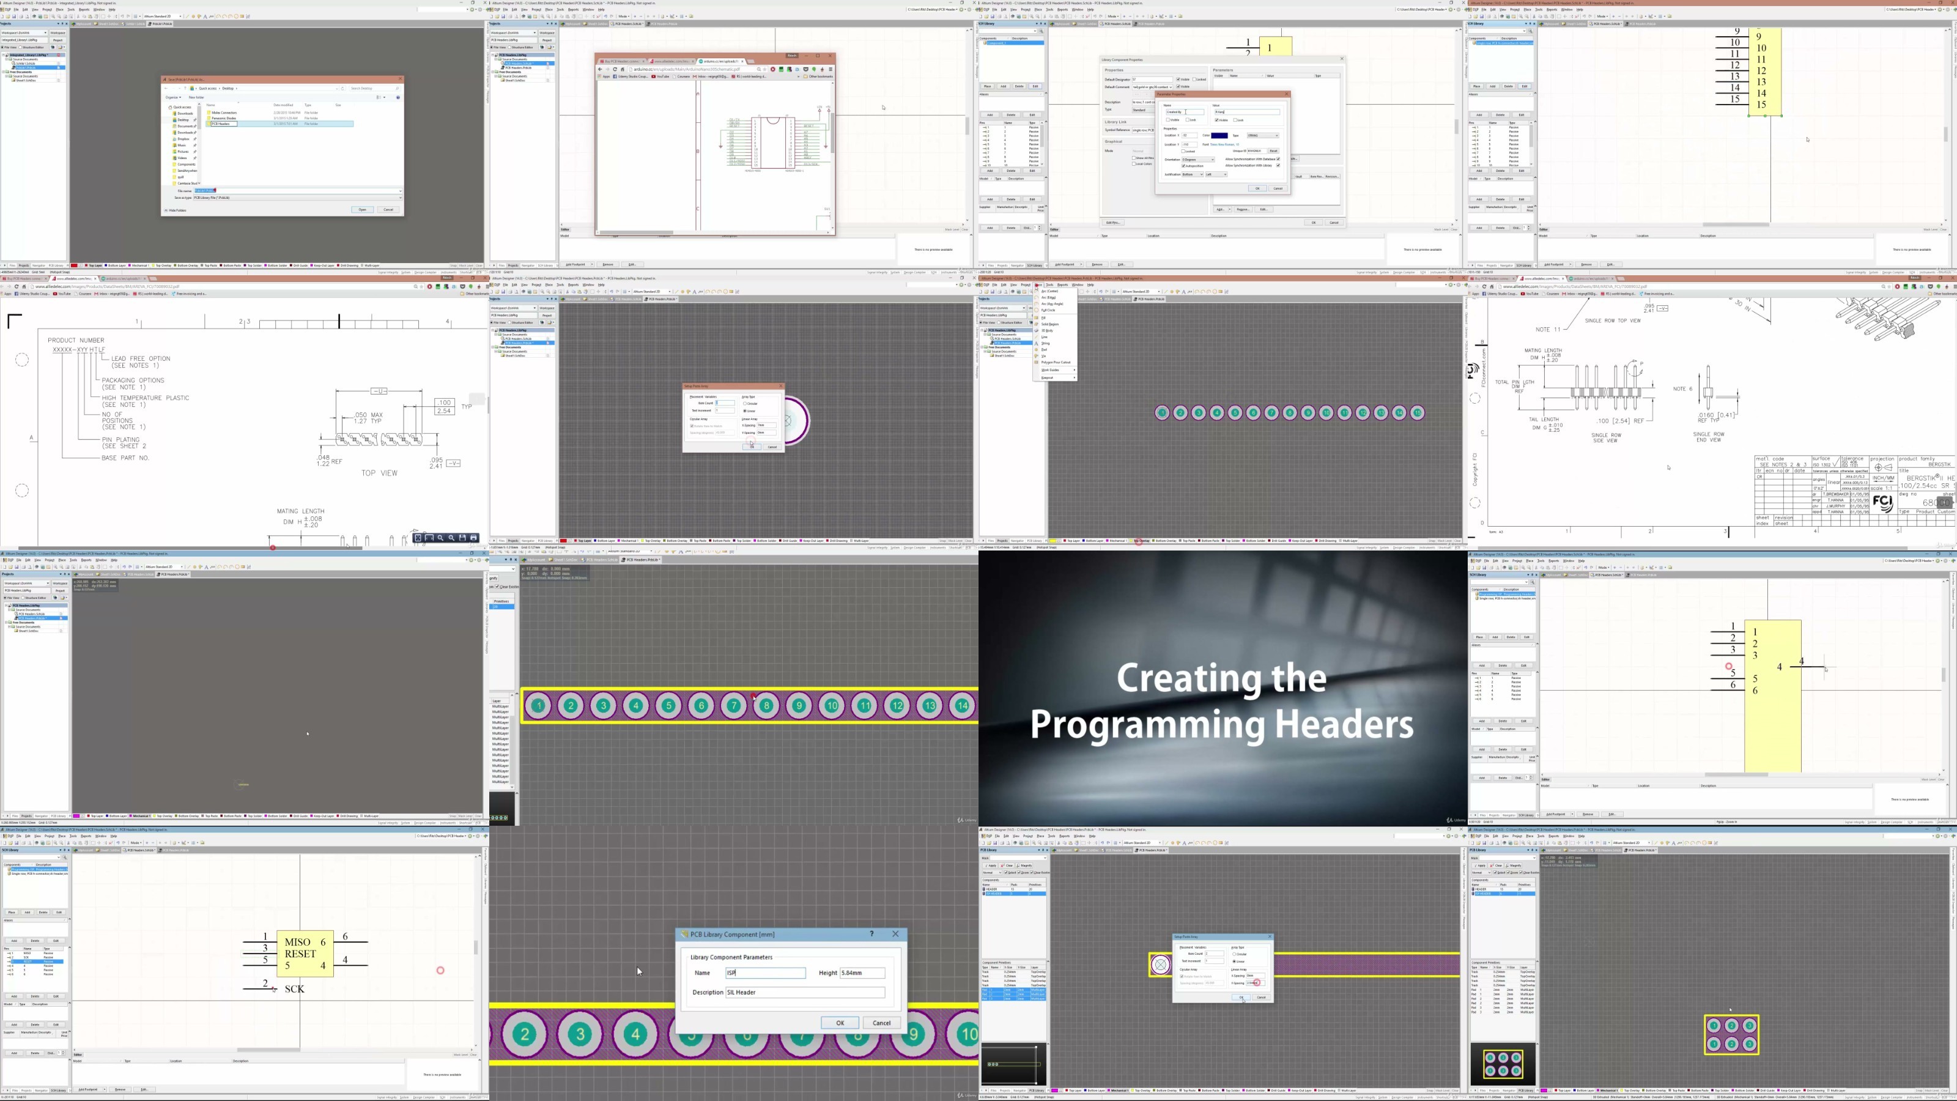1957x1101 pixels.
Task: Click the save icon in the PDF viewer toolbar
Action: tap(463, 538)
